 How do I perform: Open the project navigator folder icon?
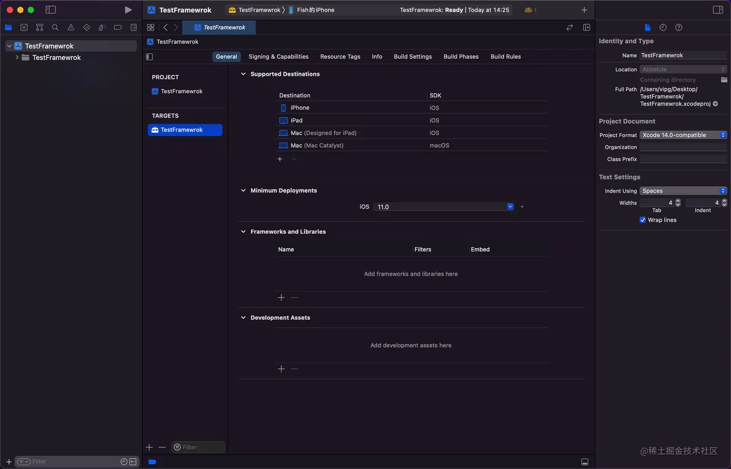click(x=8, y=28)
